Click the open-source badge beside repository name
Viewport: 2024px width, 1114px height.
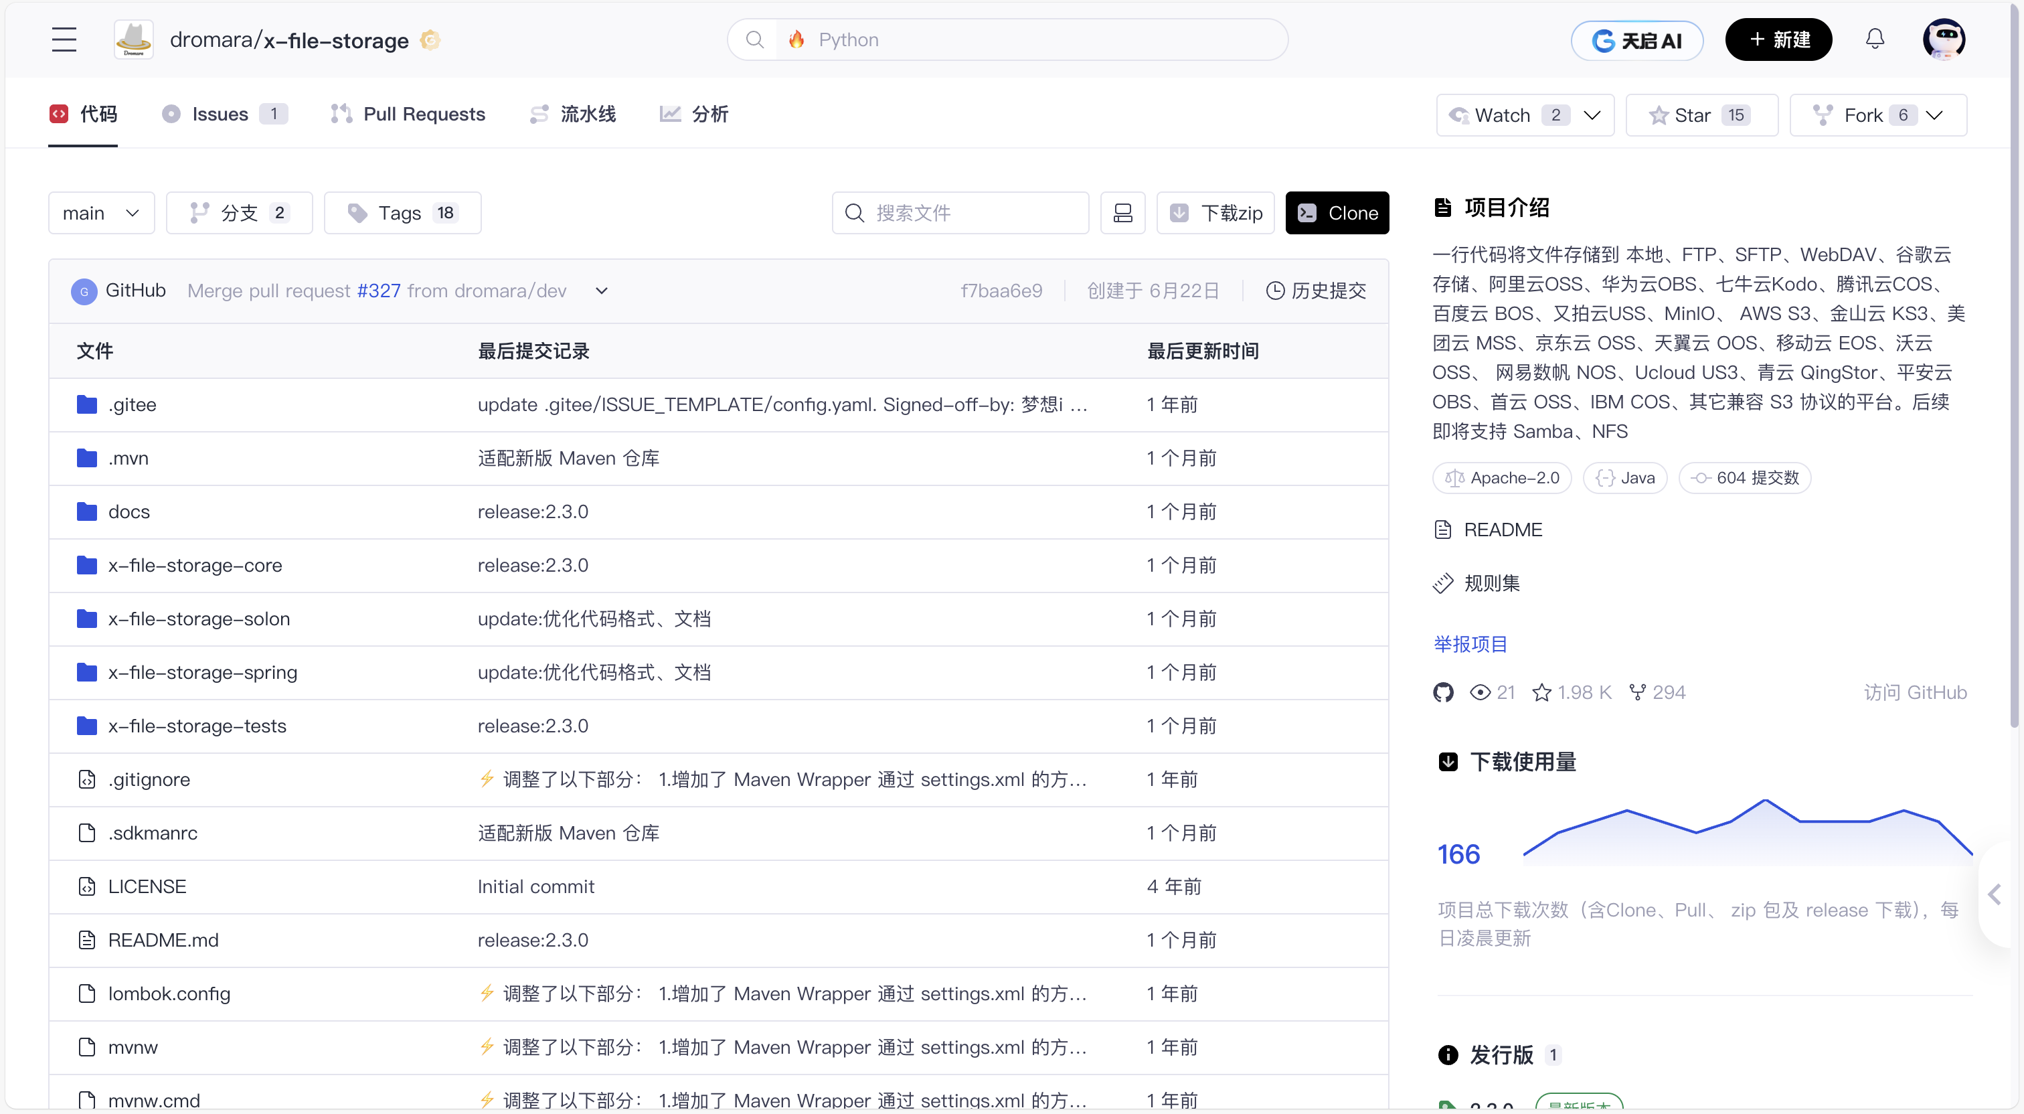click(430, 39)
